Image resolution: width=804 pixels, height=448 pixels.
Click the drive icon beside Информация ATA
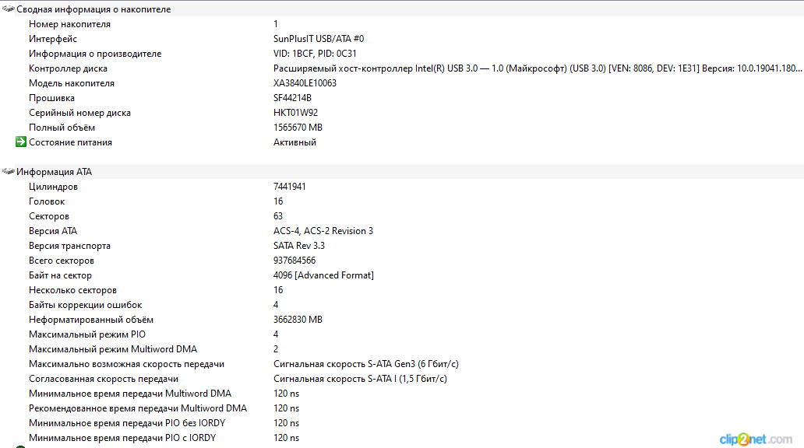coord(9,172)
